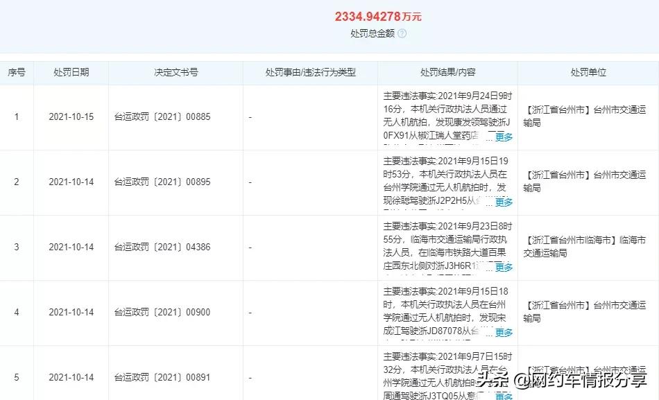The image size is (659, 400).
Task: Click the 序号 column header
Action: [17, 72]
